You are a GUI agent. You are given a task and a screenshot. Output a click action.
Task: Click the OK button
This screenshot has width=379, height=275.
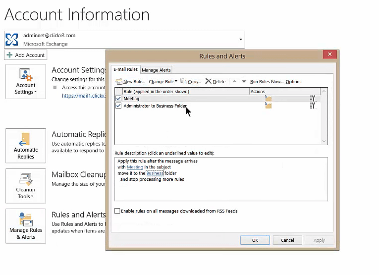click(x=255, y=240)
